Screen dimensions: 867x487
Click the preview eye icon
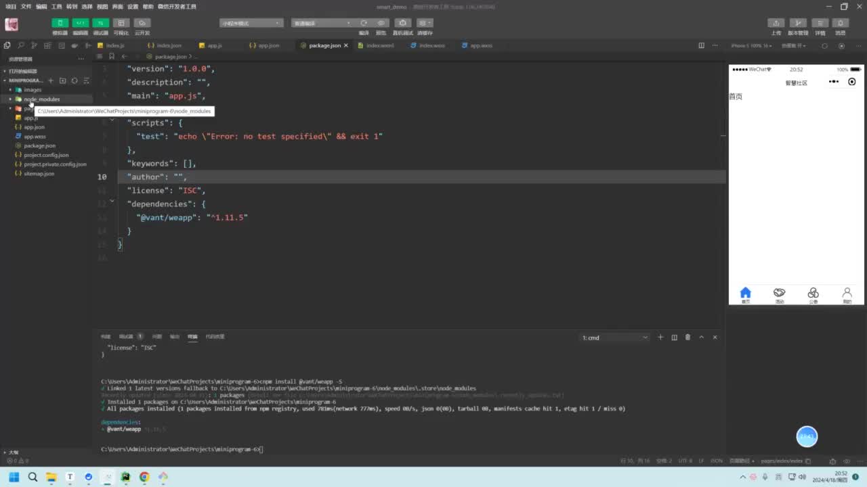coord(381,23)
